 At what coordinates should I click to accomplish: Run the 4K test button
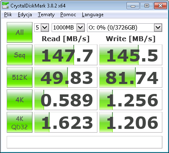(20, 100)
